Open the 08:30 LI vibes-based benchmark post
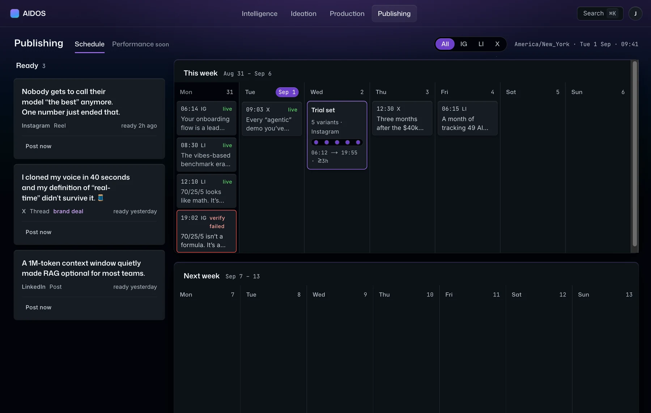Screen dimensions: 651x413 [x=206, y=155]
